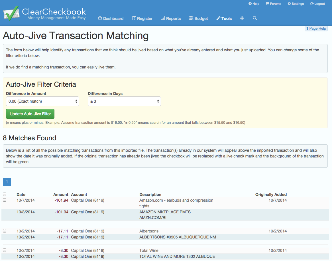
Task: Visit the Forums link
Action: 273,4
